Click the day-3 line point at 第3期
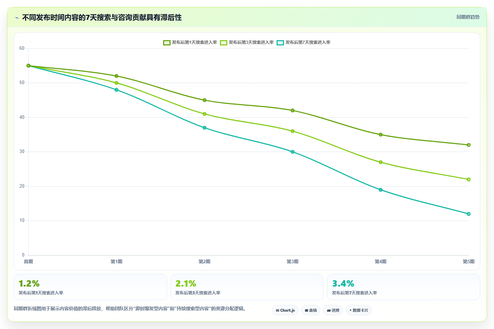Viewport: 494px width, 329px height. pyautogui.click(x=293, y=131)
